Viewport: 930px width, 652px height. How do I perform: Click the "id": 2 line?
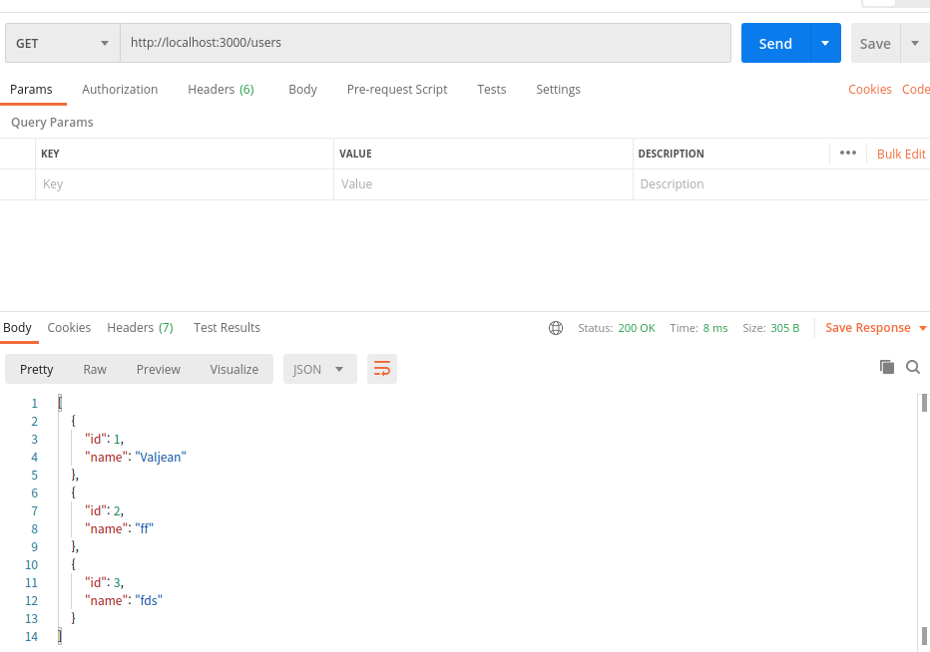pyautogui.click(x=105, y=510)
